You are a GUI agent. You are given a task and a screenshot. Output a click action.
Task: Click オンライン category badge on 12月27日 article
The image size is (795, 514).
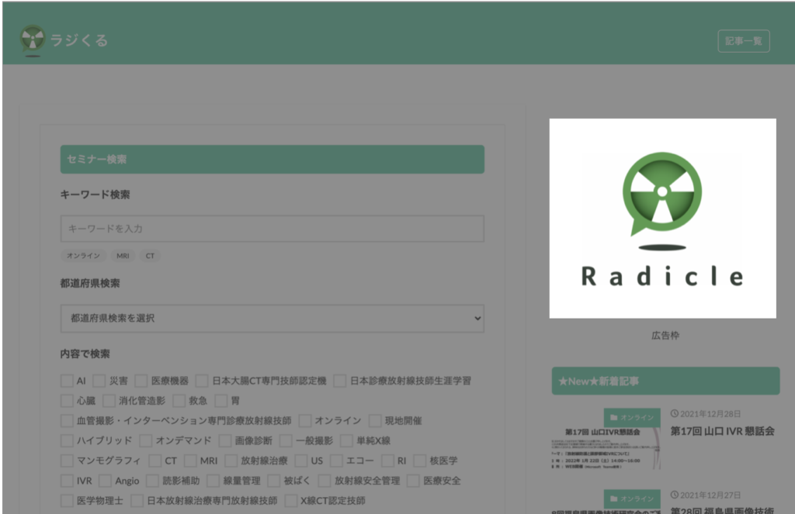[632, 498]
